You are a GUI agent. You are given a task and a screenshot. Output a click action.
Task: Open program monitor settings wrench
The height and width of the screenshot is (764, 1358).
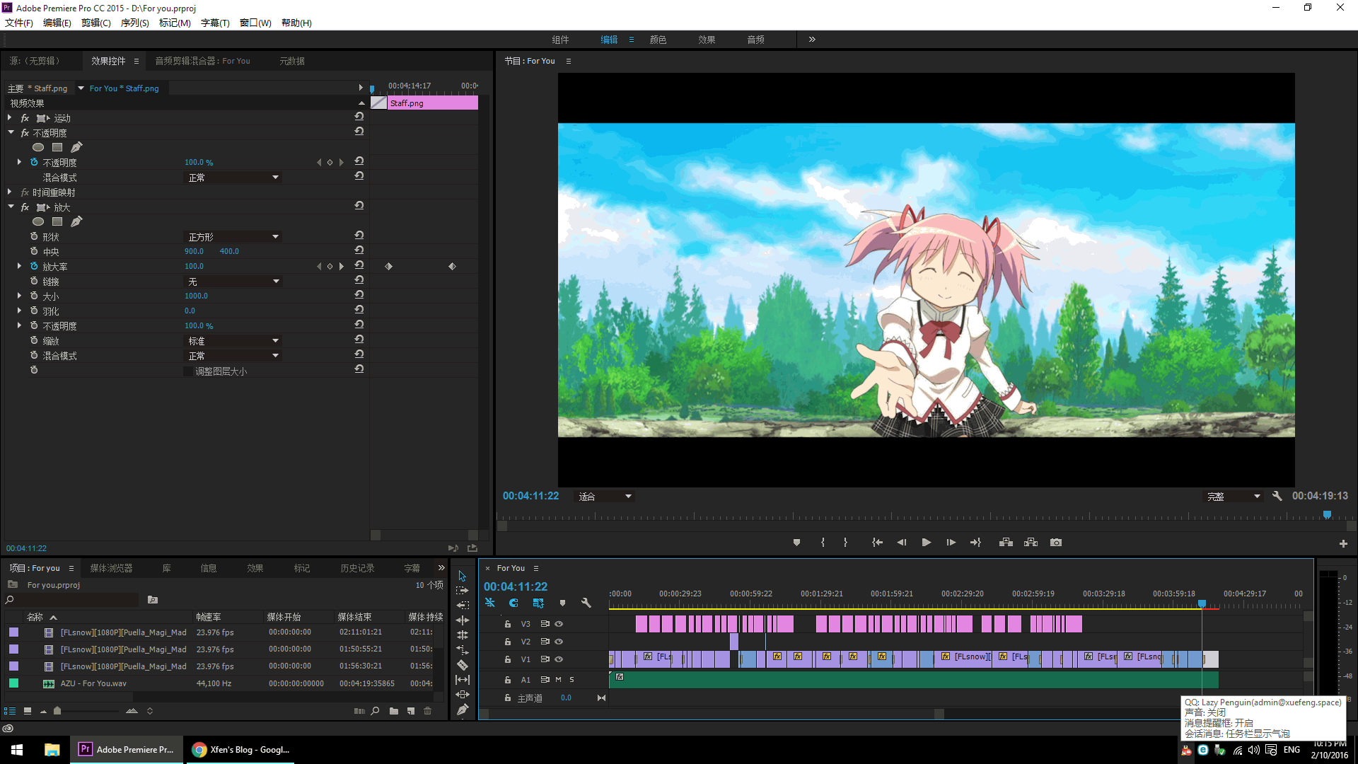coord(1277,496)
